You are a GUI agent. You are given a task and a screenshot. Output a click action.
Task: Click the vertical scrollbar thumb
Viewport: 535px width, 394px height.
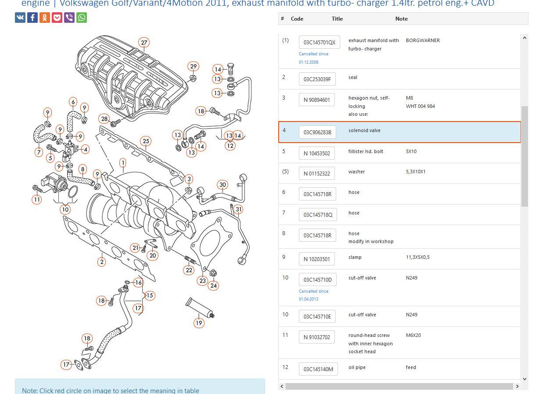[524, 156]
